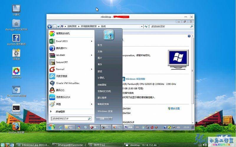Click the Windows 体验指数 link

(x=135, y=79)
